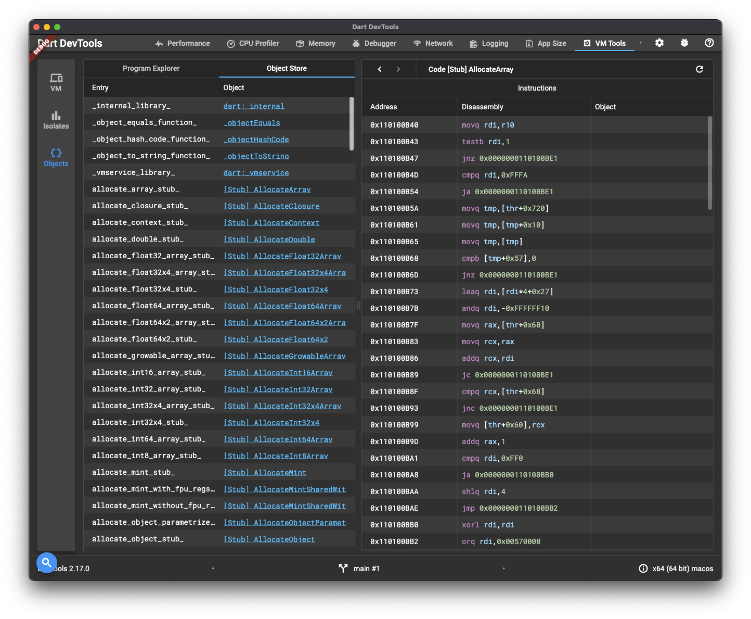Select the allocate_double_stub_ entry

click(x=138, y=239)
